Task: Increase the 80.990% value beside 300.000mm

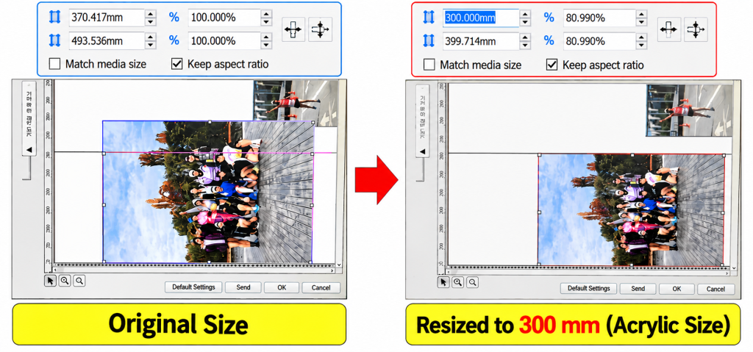Action: 641,14
